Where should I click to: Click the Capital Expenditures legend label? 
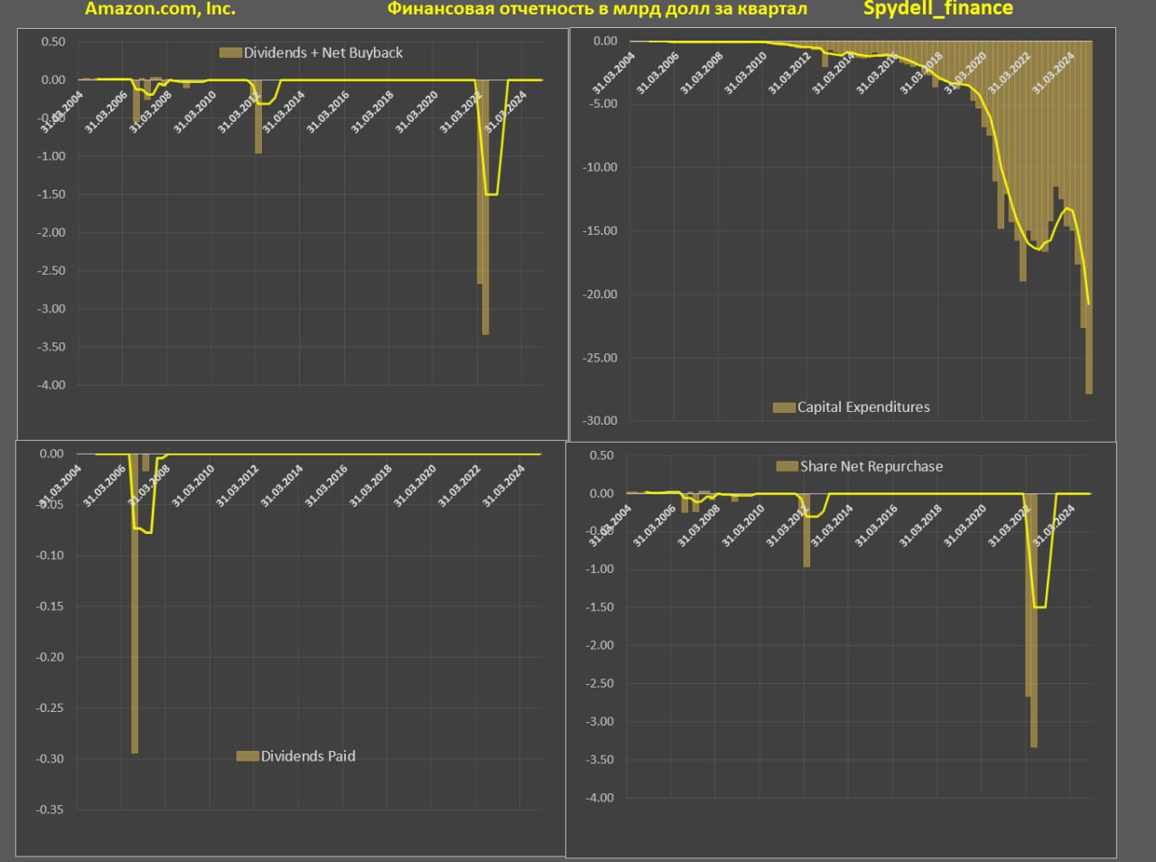coord(862,408)
